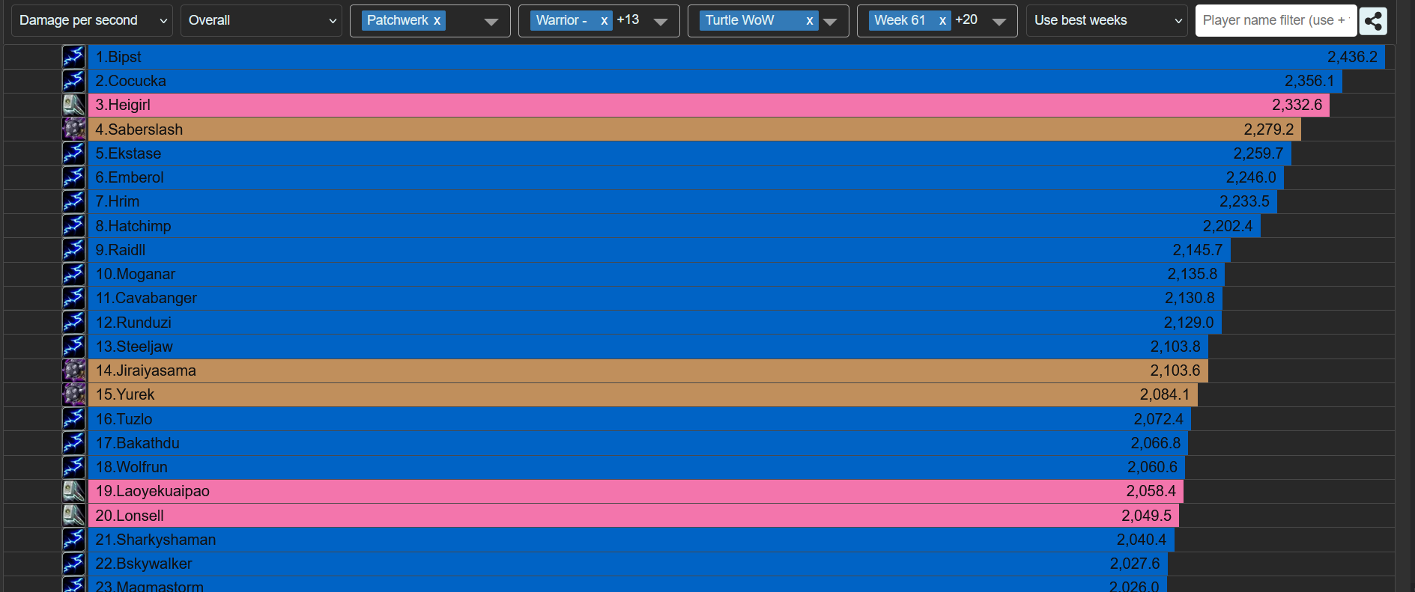Click the 2,049.5 DPS value
Screen dimensions: 1415x592
click(1146, 516)
